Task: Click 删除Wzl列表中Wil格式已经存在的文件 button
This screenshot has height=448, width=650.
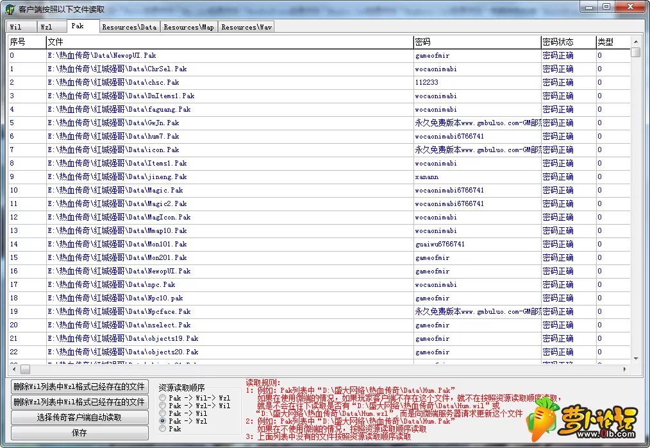Action: coord(79,402)
